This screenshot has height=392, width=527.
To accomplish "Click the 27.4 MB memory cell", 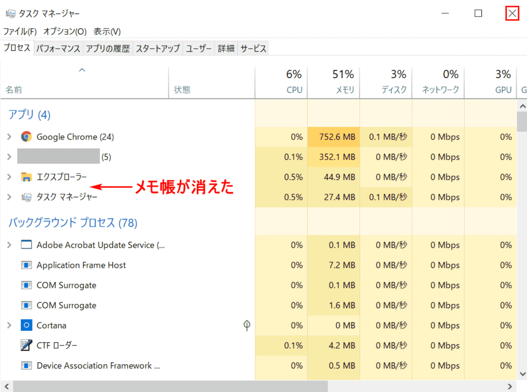I will click(334, 197).
